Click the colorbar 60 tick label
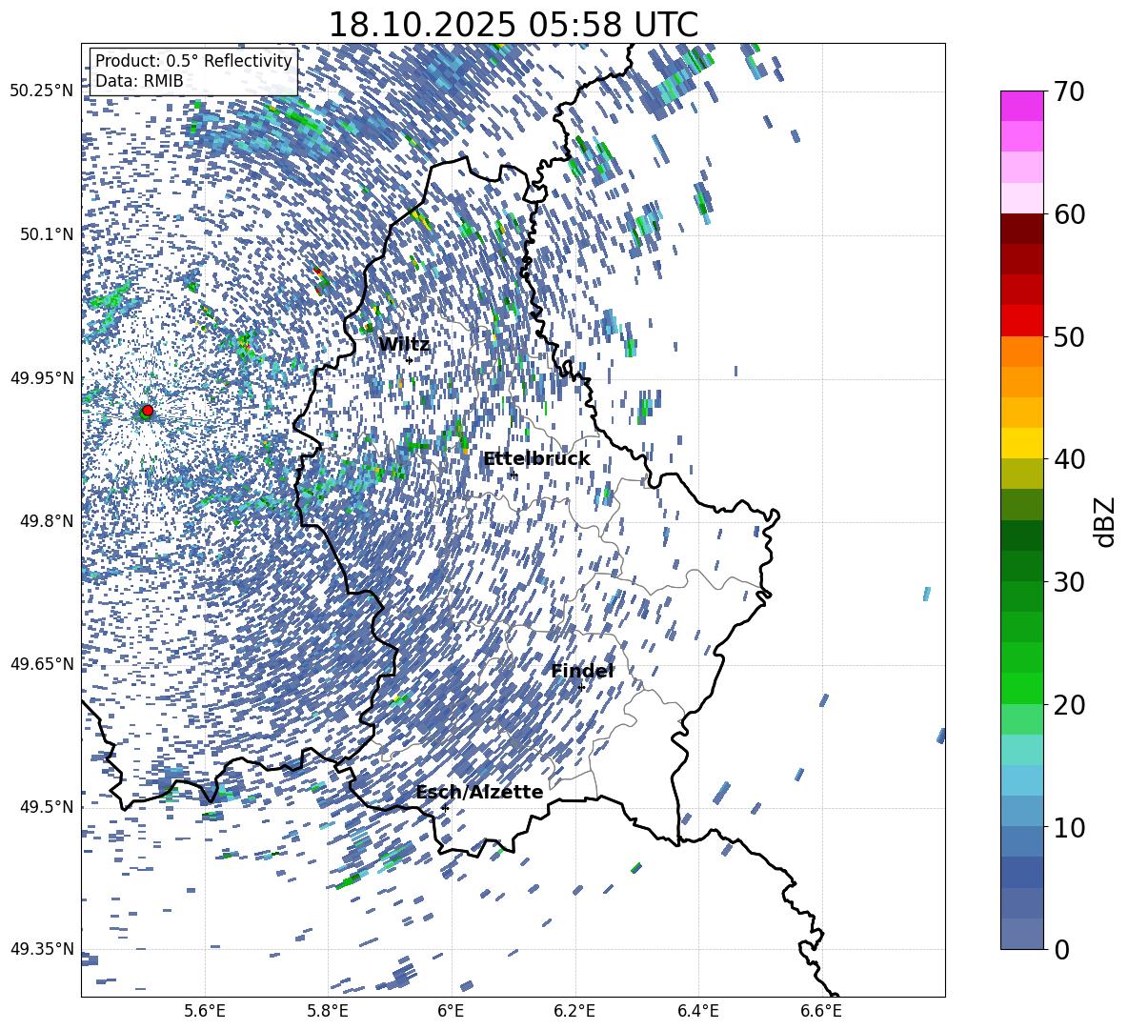1128x1030 pixels. [1069, 214]
